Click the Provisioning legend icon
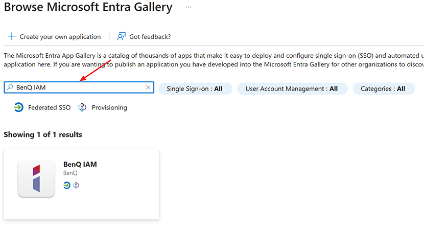 point(82,107)
